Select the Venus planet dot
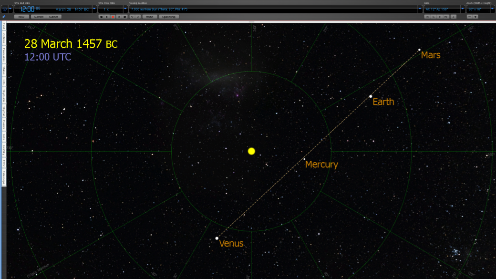 point(217,238)
